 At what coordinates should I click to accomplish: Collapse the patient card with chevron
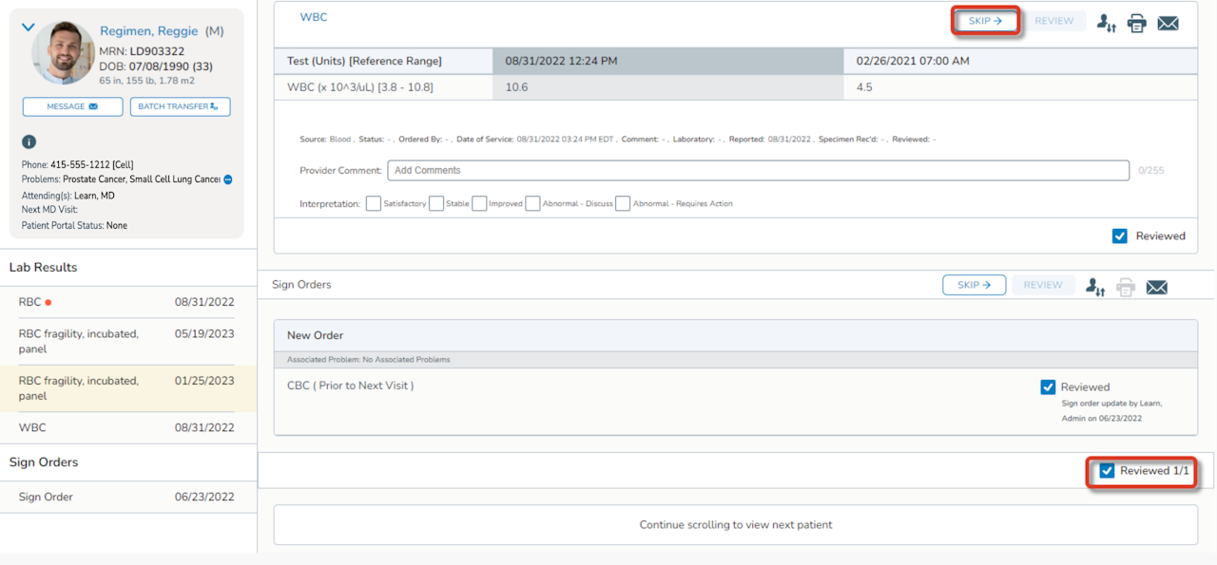coord(28,28)
